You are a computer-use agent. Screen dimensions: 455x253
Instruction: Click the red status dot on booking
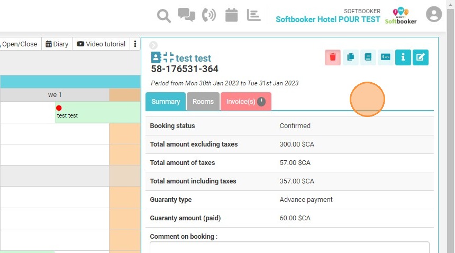[x=59, y=108]
